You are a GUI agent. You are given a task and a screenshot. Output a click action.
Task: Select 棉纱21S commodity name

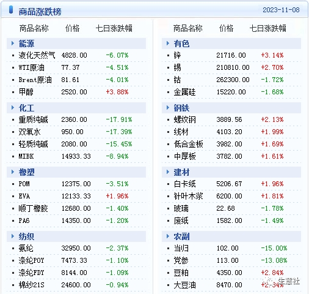tap(31, 285)
